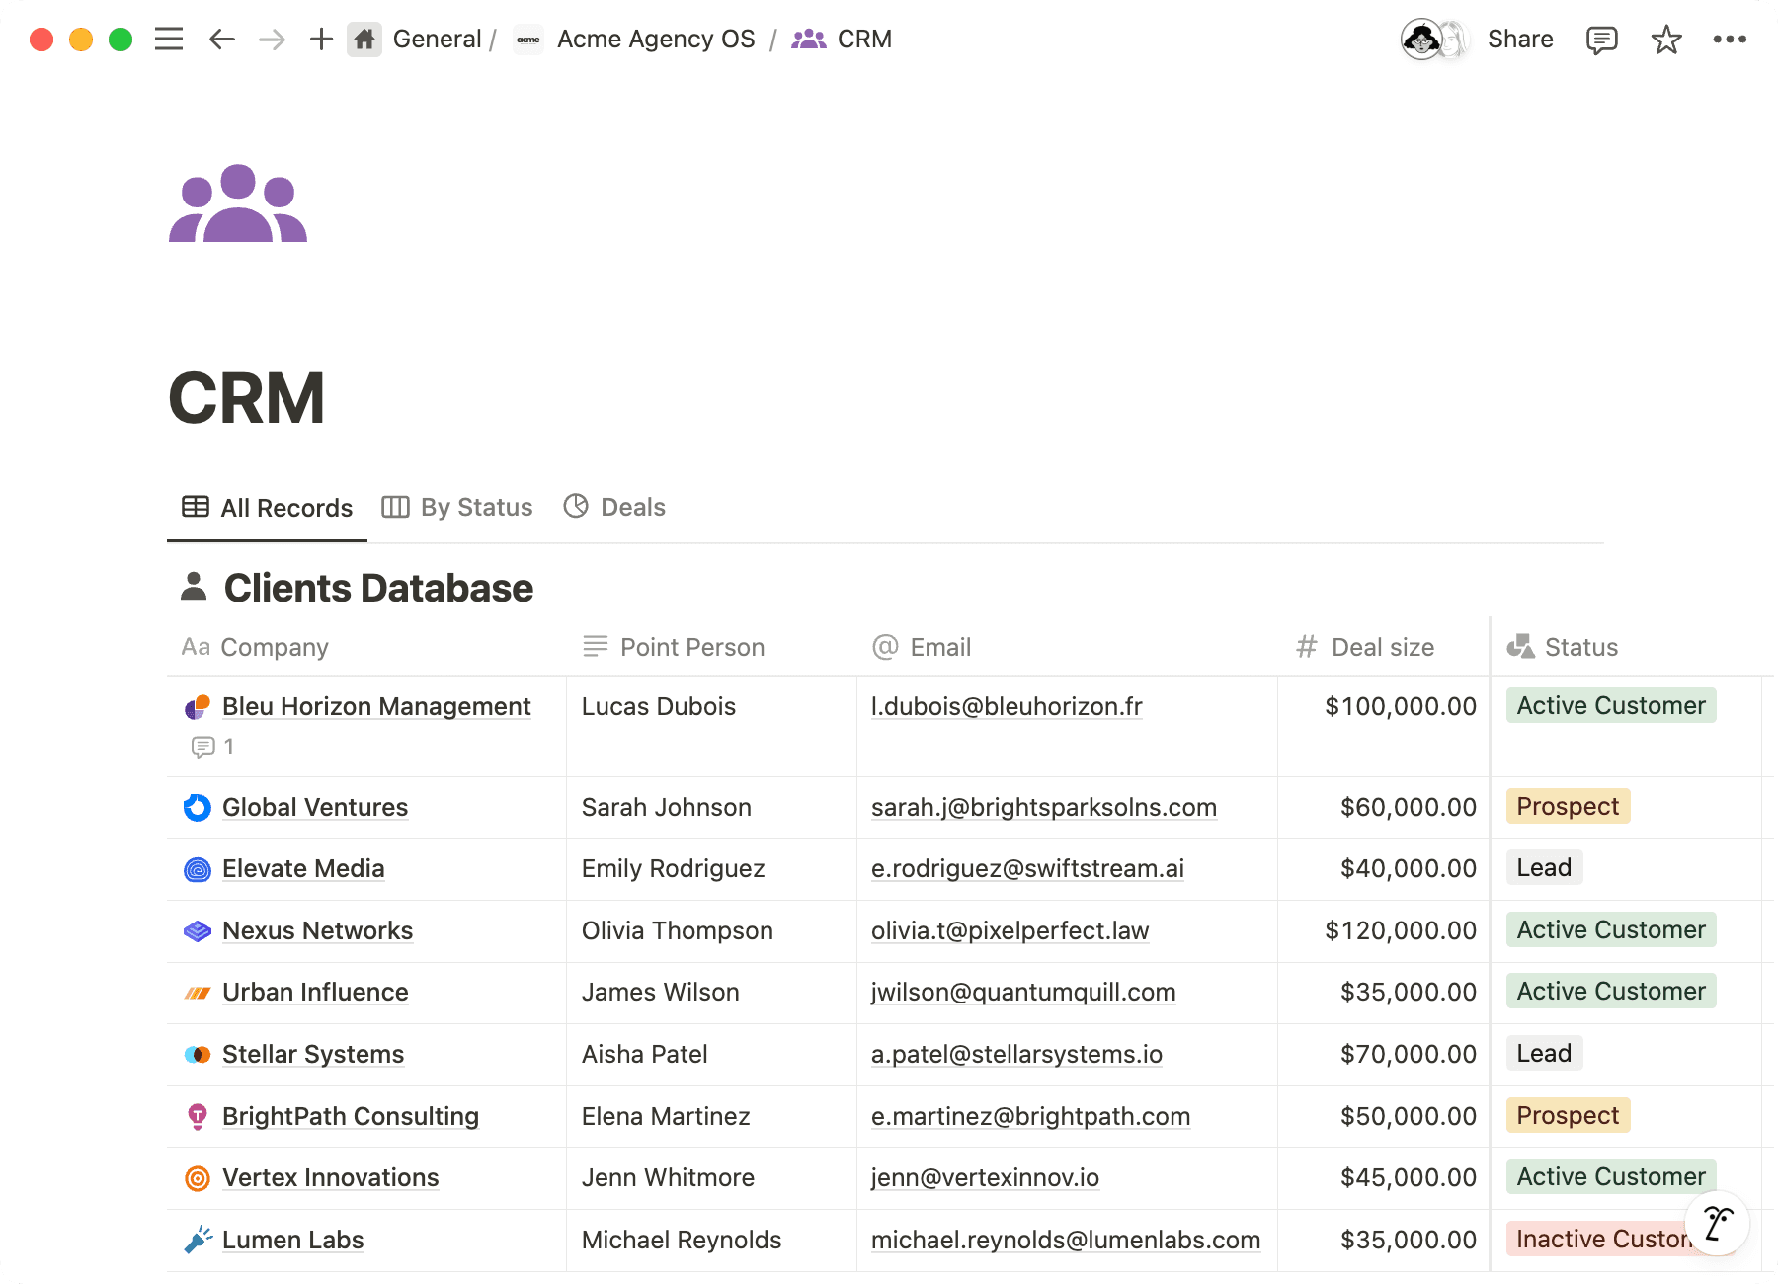Image resolution: width=1778 pixels, height=1284 pixels.
Task: Open the comments panel speech bubble
Action: 1601,40
